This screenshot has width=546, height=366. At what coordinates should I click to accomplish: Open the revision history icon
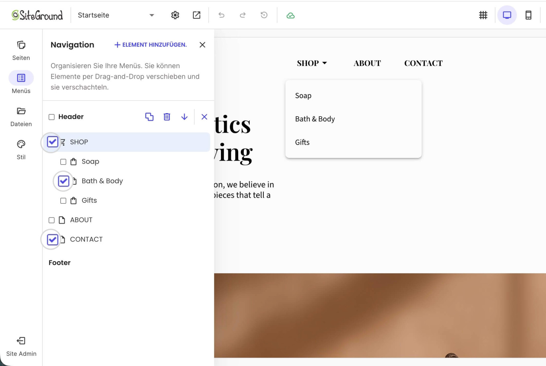(264, 15)
